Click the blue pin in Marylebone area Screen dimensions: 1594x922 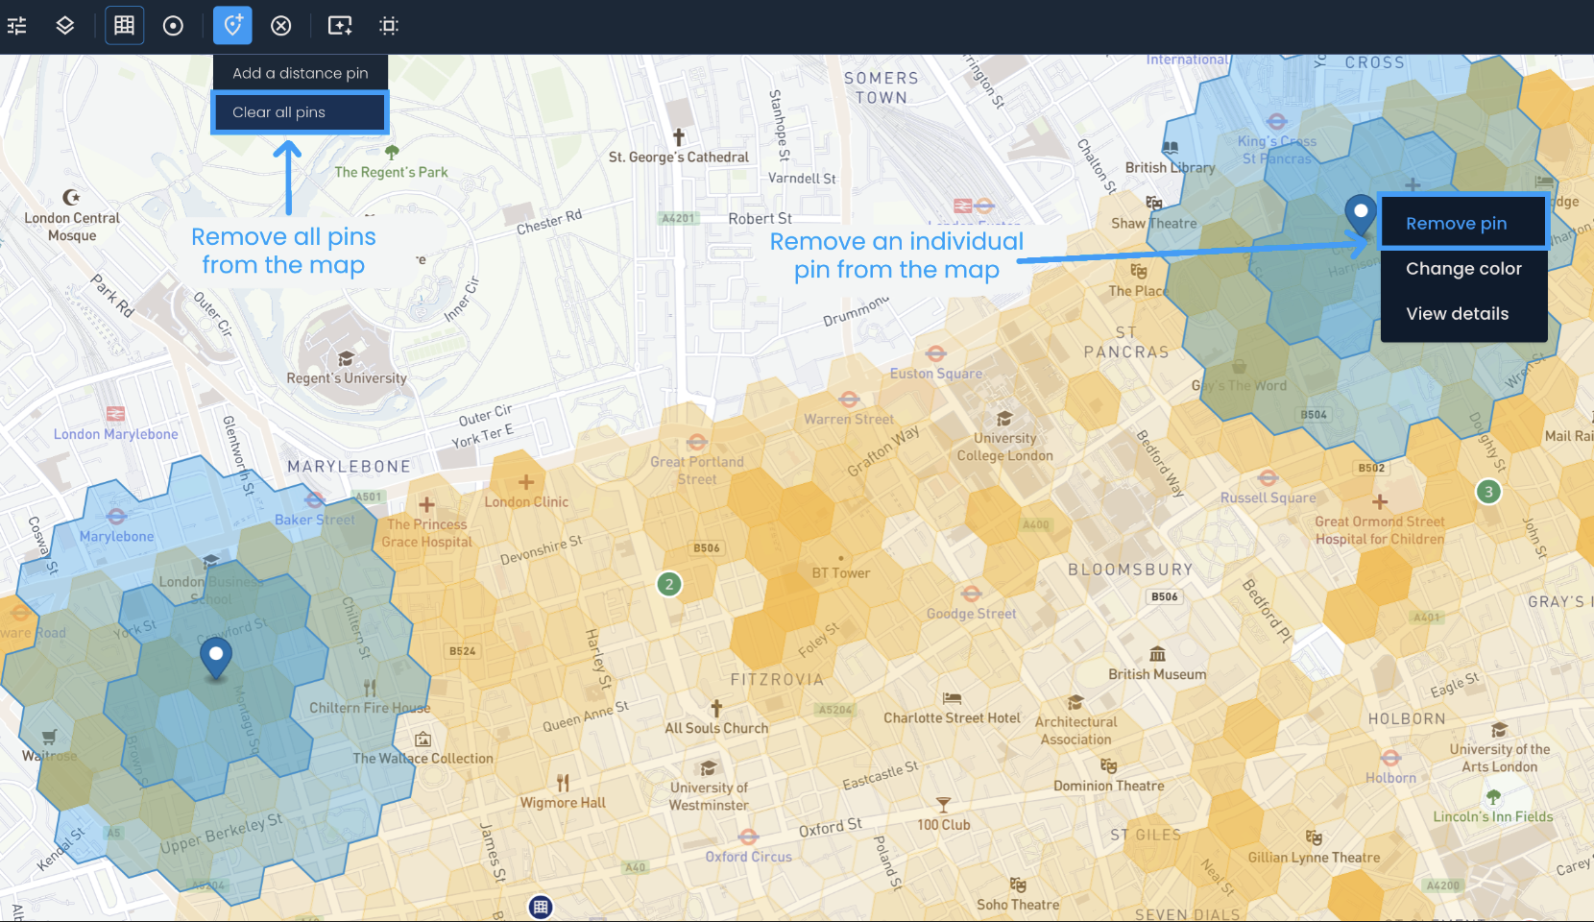(x=216, y=661)
